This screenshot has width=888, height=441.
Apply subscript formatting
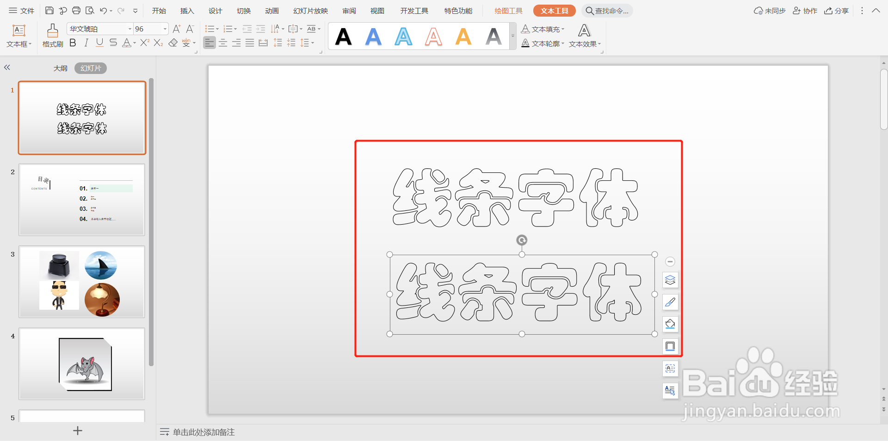tap(158, 43)
